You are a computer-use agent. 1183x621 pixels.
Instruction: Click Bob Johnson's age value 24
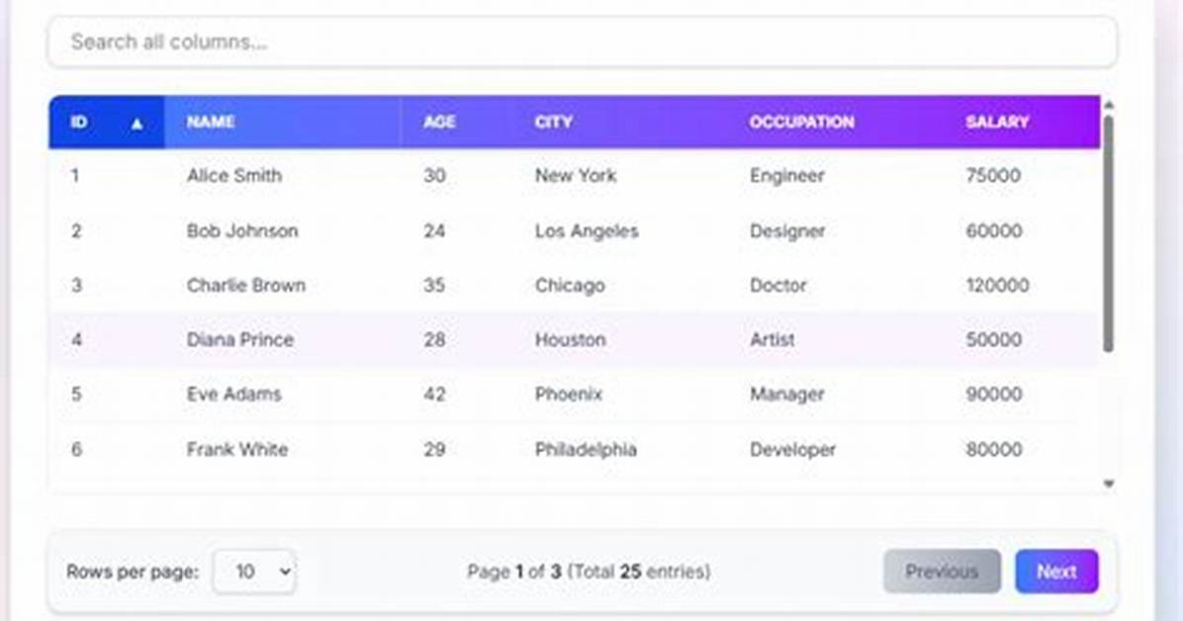click(434, 230)
